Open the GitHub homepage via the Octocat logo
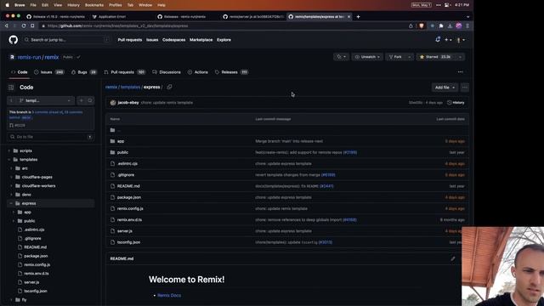Viewport: 544px width, 306px height. (x=14, y=40)
